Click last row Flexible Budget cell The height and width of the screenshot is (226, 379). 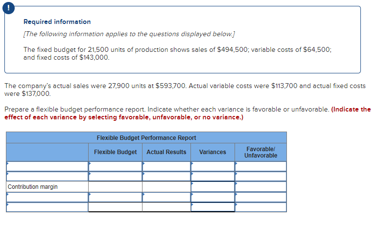115,207
